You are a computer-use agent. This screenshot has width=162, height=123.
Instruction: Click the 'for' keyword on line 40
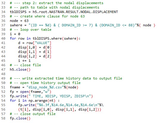point(13,38)
